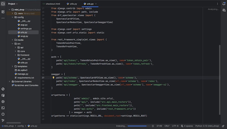
Task: Click line number 37 in gutter
Action: tap(43, 78)
